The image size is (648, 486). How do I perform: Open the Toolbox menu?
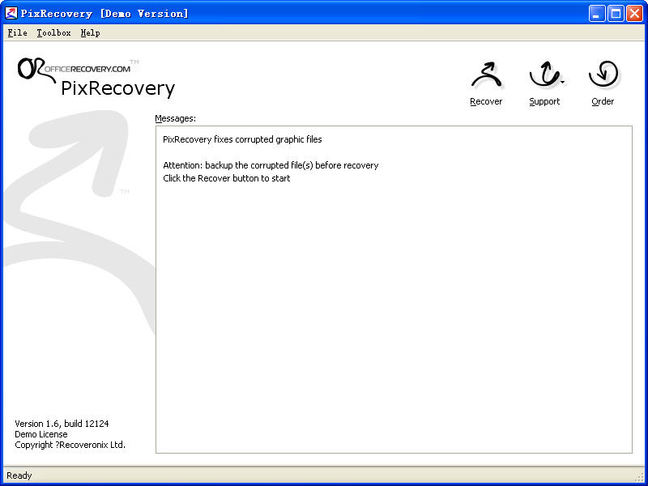coord(53,33)
